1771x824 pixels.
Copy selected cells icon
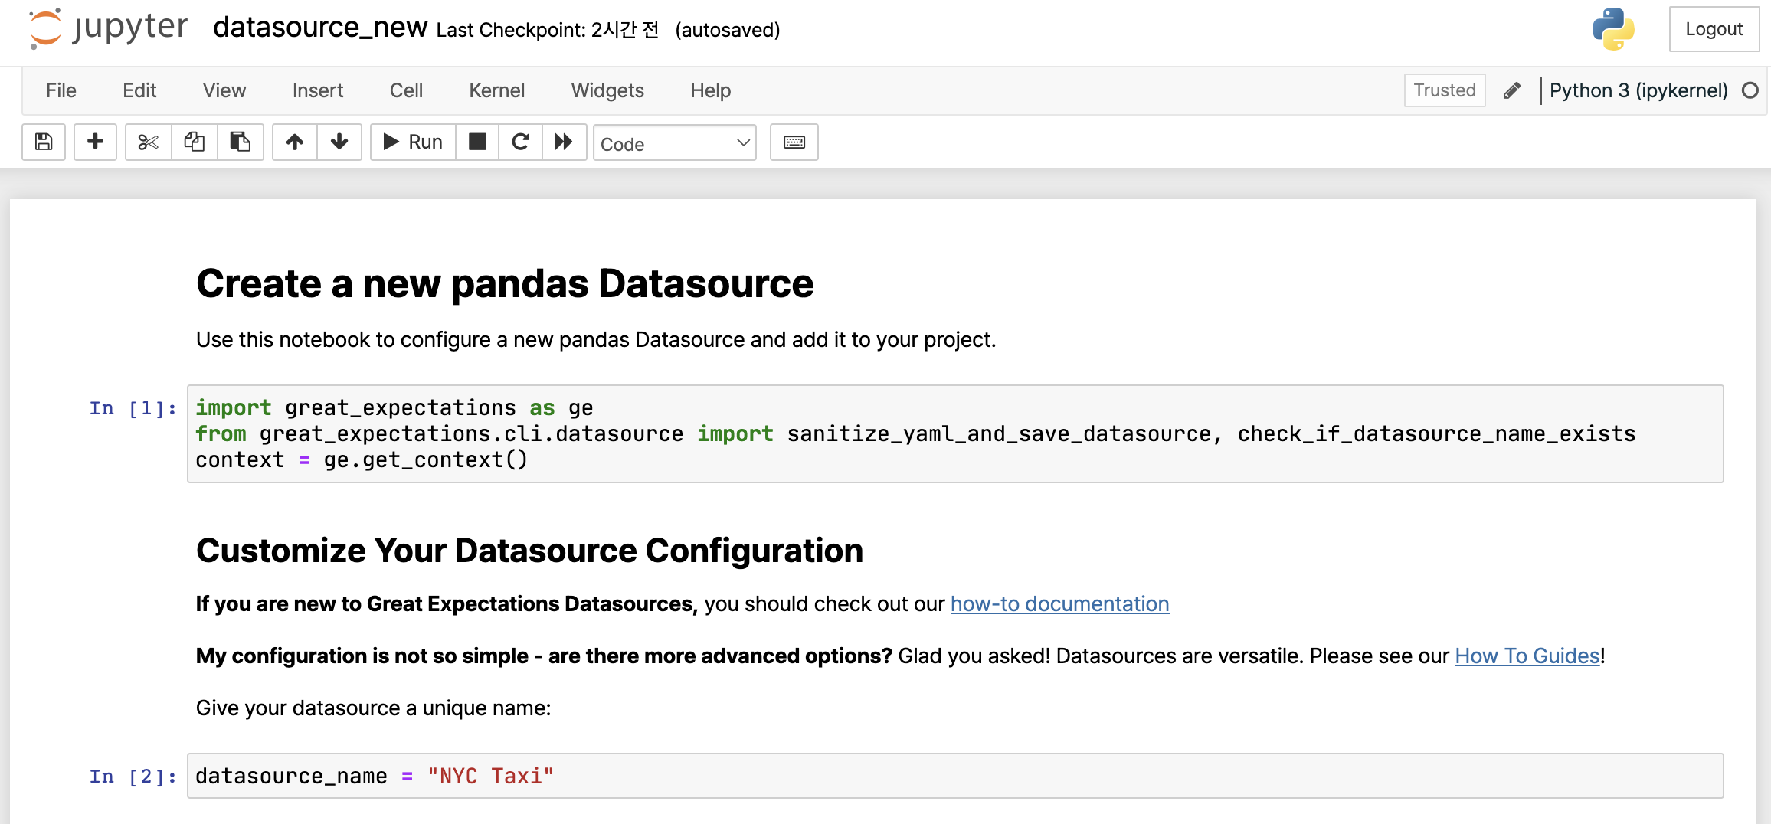195,142
